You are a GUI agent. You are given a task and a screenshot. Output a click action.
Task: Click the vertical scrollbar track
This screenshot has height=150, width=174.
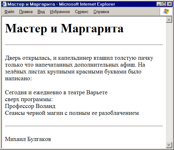[x=169, y=82]
